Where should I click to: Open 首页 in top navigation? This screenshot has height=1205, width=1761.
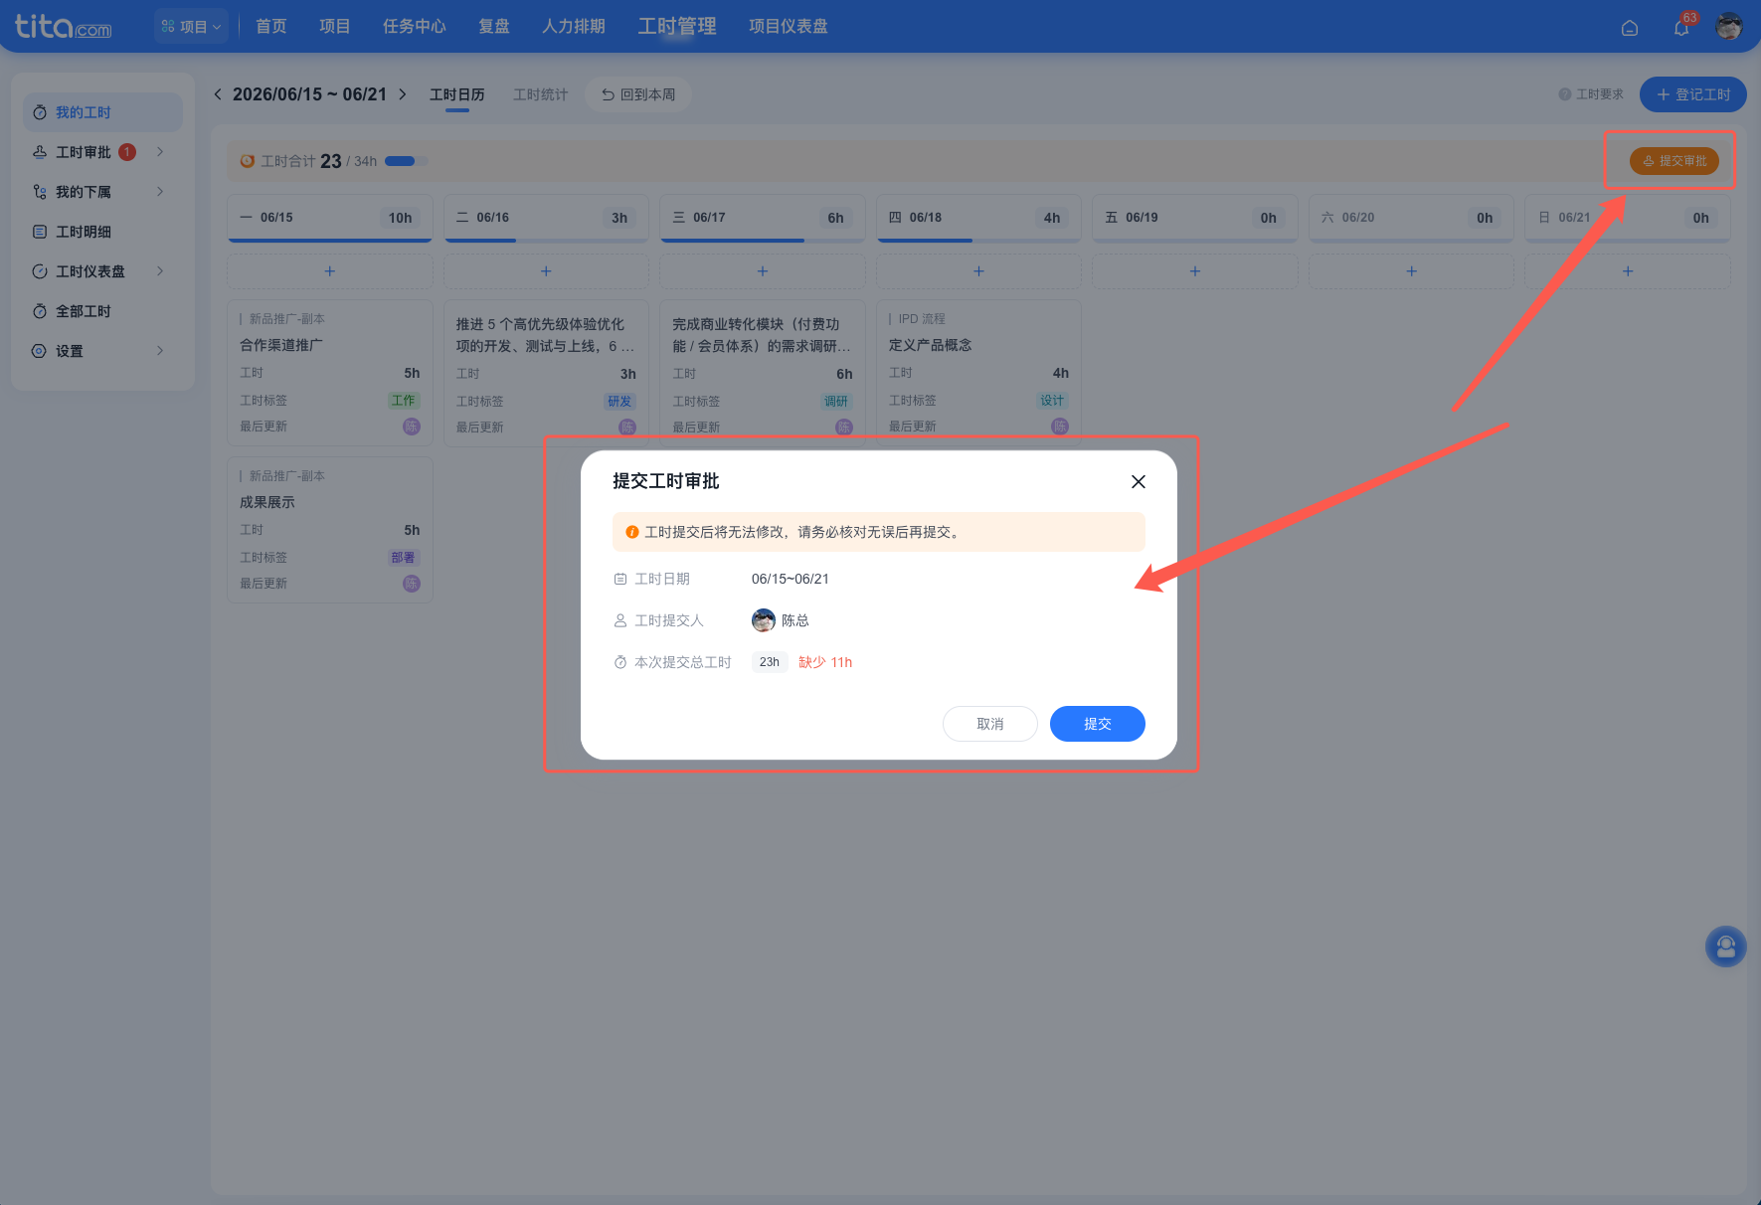tap(271, 26)
